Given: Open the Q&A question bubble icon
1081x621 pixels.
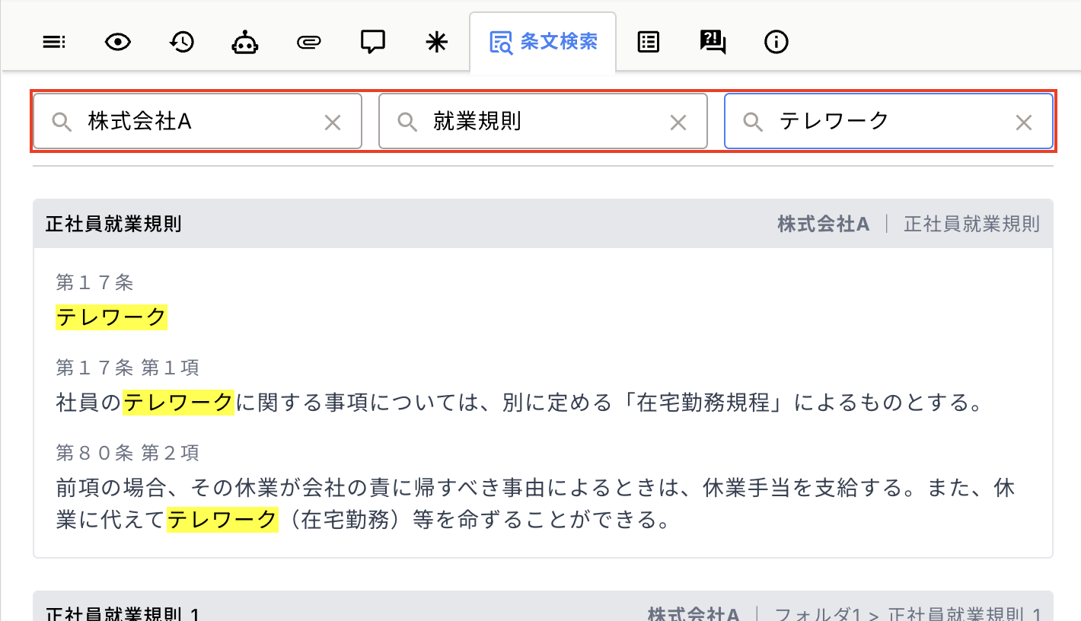Looking at the screenshot, I should coord(713,42).
